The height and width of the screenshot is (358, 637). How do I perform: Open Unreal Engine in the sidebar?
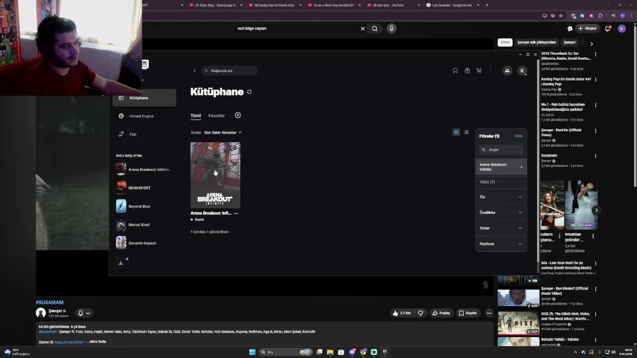tap(145, 116)
